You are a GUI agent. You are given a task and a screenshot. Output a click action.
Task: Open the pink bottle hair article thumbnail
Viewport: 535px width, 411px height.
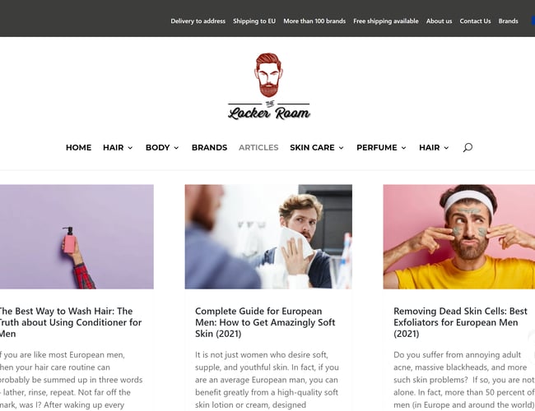point(77,237)
